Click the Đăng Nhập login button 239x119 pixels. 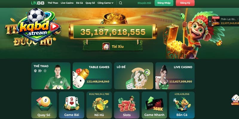[164, 3]
